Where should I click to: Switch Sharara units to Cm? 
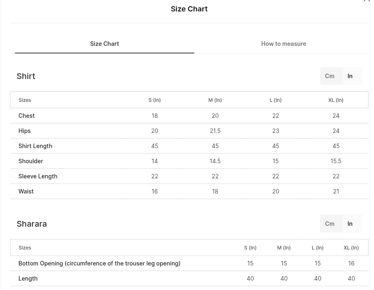pos(330,224)
